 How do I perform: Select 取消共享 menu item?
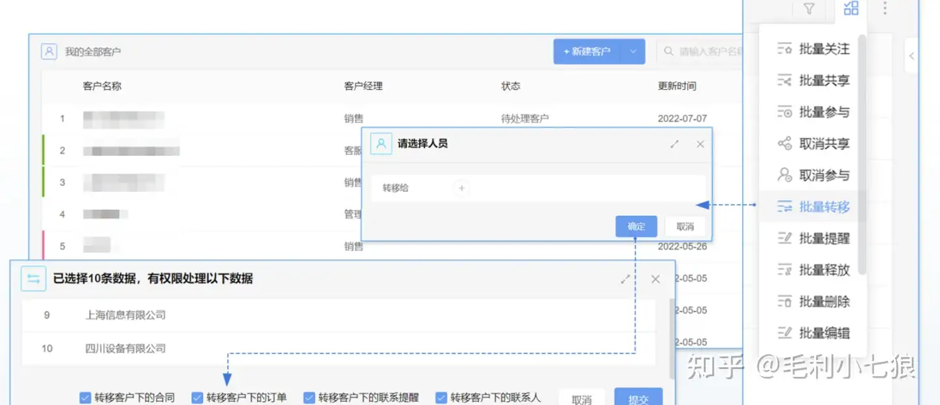tap(813, 143)
